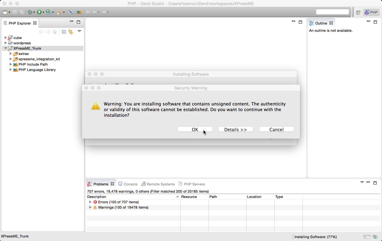Click the Path column header

click(x=227, y=197)
